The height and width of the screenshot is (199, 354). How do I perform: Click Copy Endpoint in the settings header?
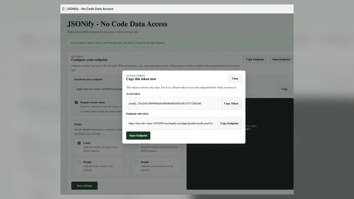point(255,59)
